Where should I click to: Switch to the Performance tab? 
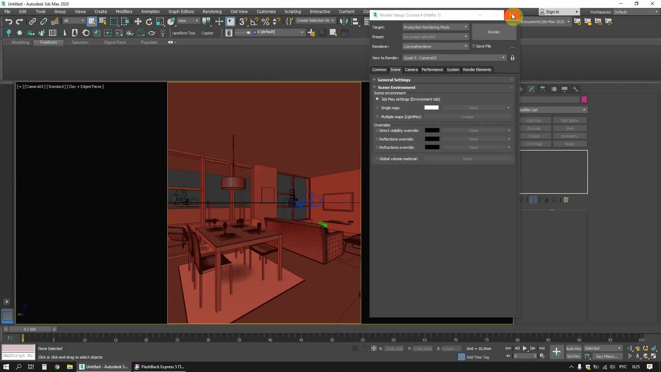click(432, 70)
